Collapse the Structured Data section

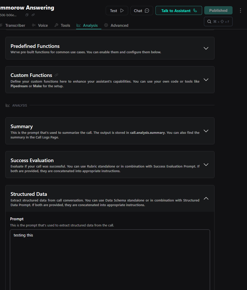[x=206, y=198]
